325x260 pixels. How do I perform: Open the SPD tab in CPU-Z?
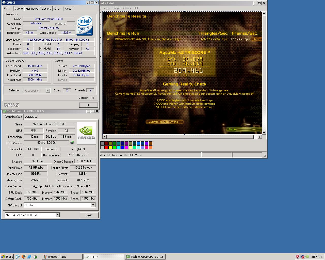(57, 9)
